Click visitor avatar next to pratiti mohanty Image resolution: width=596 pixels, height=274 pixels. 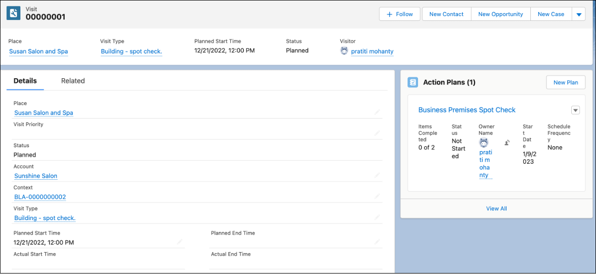click(x=344, y=51)
